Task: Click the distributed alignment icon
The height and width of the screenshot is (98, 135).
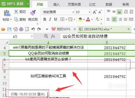Action: pyautogui.click(x=131, y=19)
